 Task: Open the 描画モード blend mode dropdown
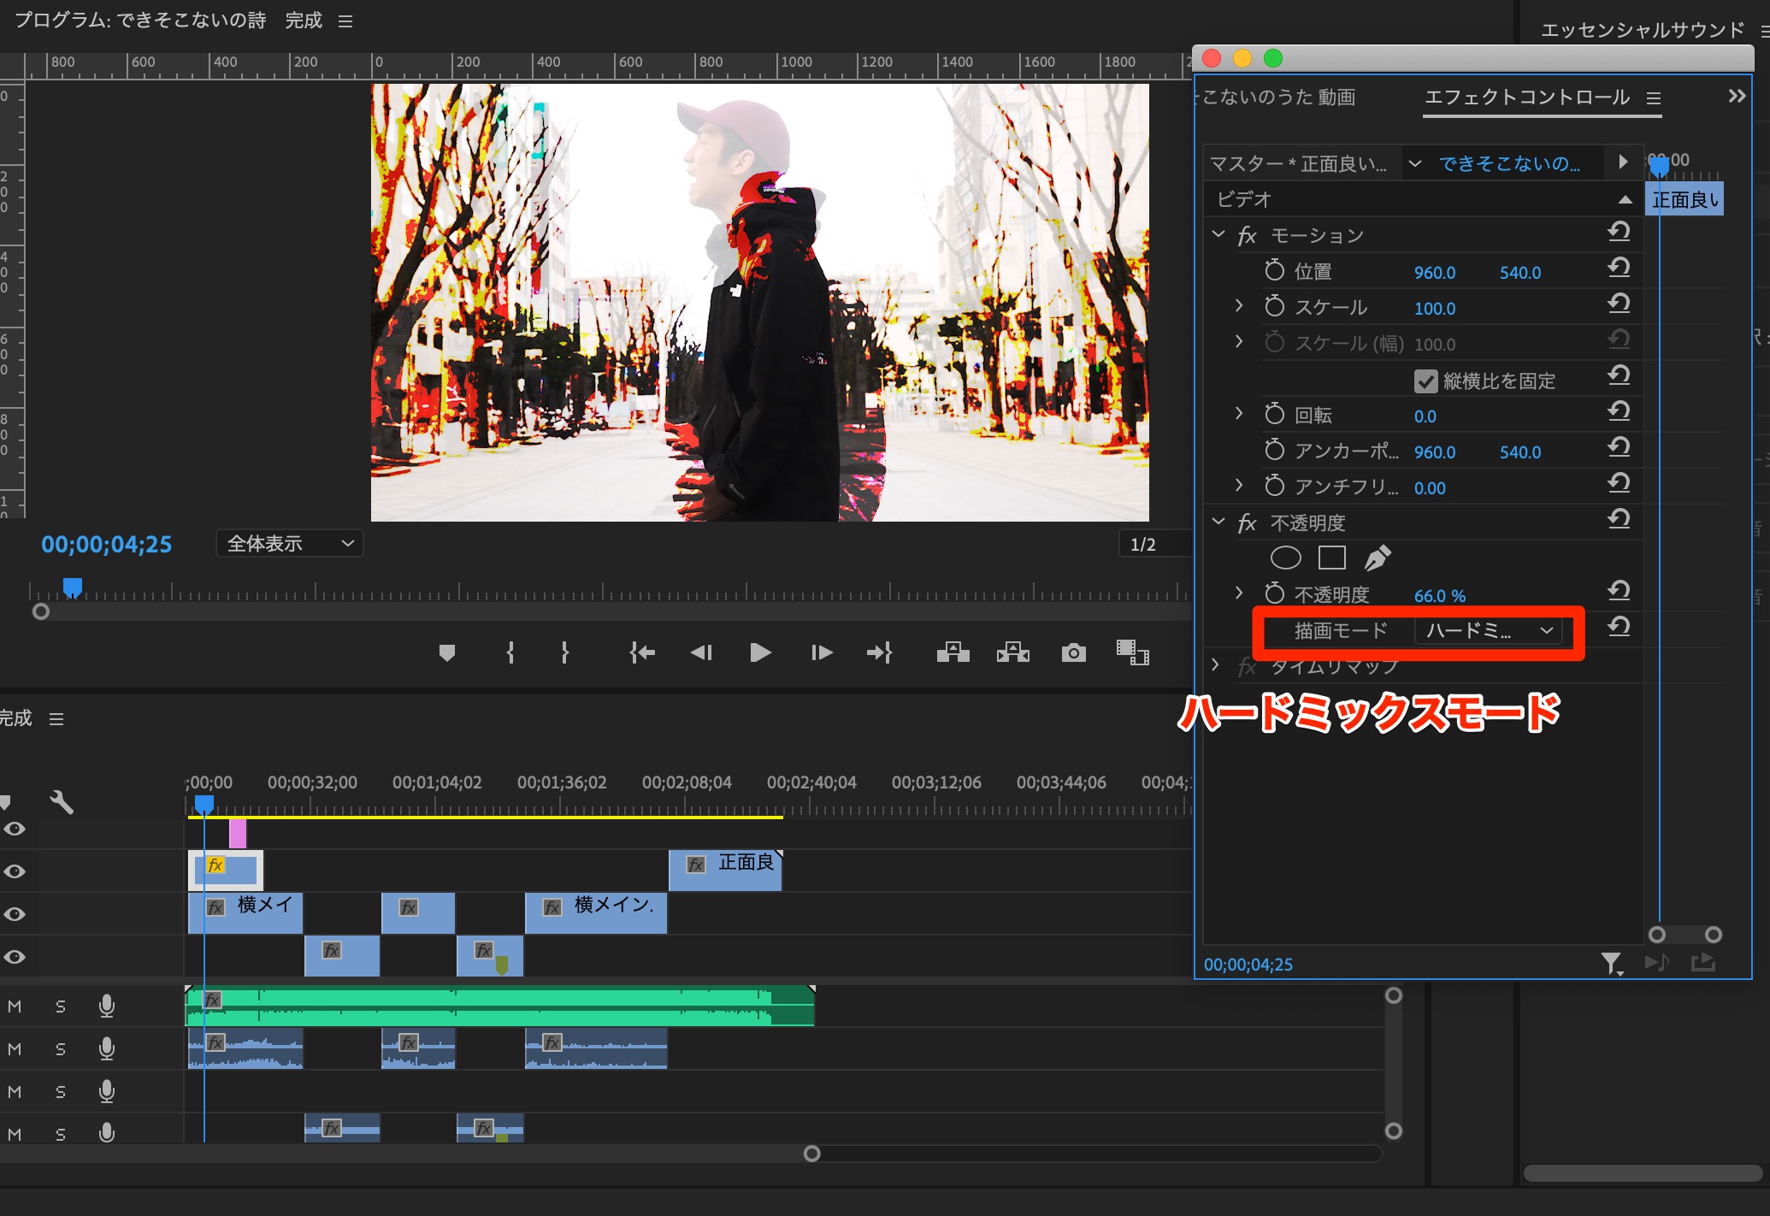pos(1489,631)
